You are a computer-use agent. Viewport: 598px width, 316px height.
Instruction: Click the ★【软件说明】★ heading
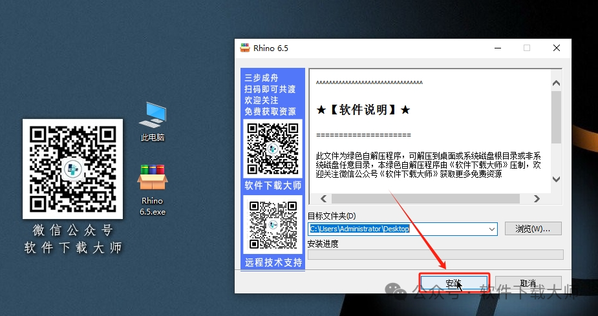coord(363,110)
